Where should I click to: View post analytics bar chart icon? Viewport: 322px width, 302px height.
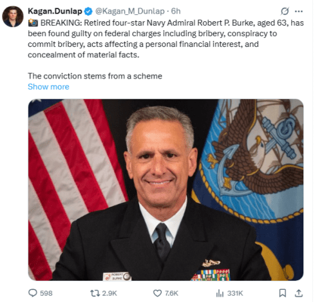tap(220, 293)
